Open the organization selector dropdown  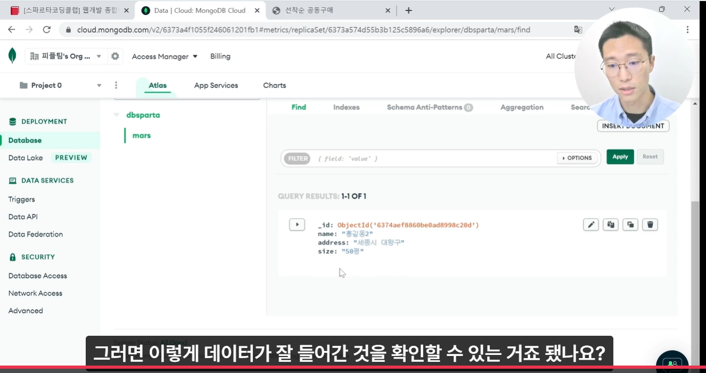(x=65, y=56)
